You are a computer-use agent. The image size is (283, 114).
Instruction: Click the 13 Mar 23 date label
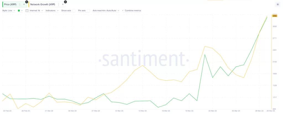(x=142, y=111)
